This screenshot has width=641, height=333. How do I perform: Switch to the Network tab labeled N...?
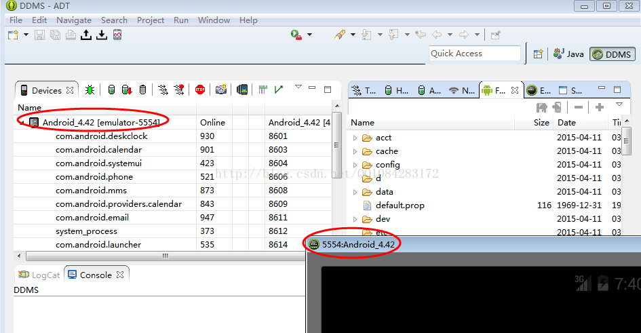pyautogui.click(x=461, y=90)
